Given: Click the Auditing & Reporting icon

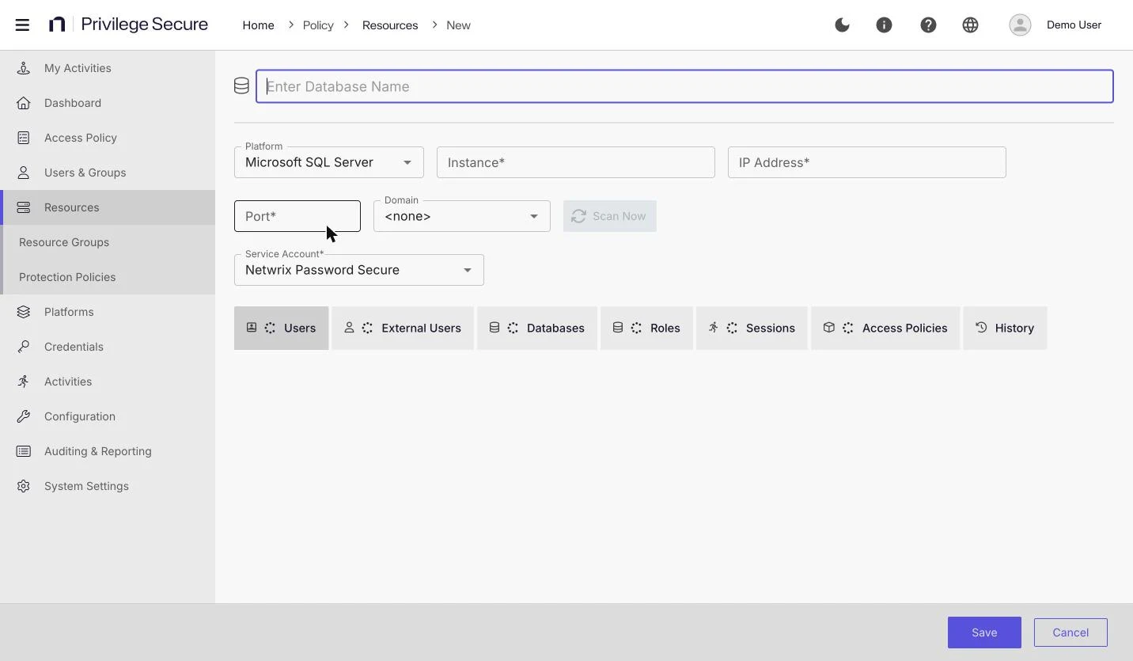Looking at the screenshot, I should [x=24, y=451].
